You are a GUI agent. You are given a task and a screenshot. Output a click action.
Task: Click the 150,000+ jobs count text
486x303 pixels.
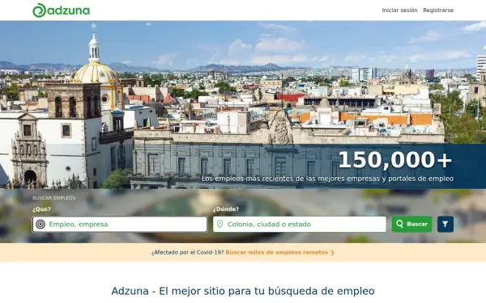tap(395, 160)
